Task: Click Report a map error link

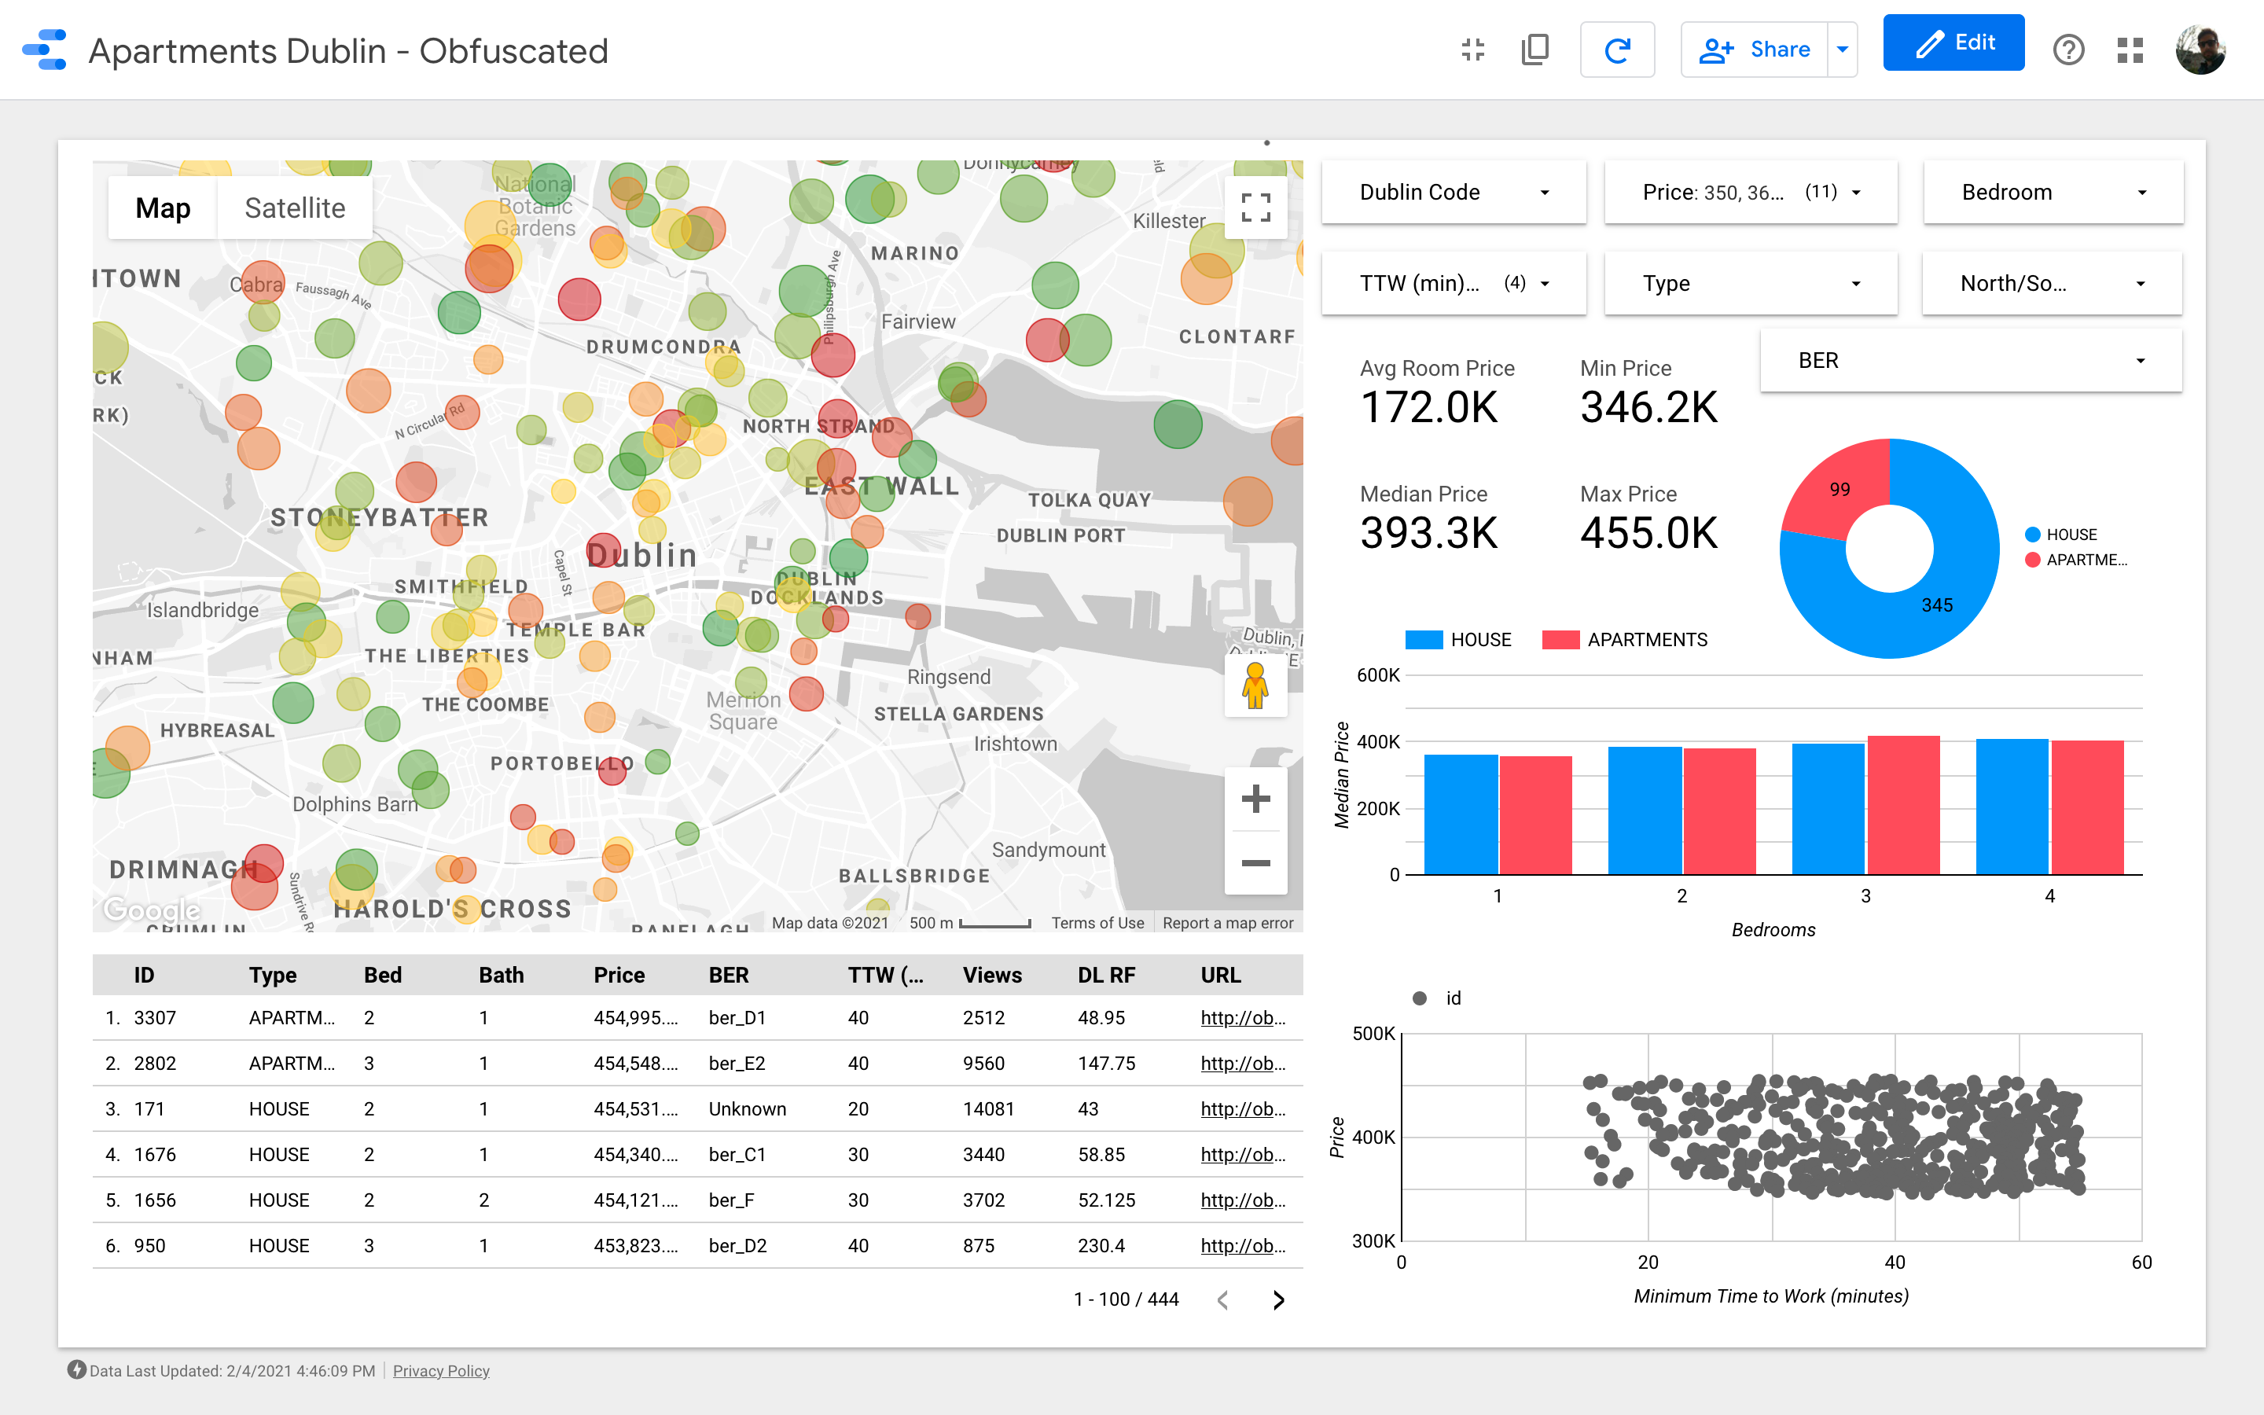Action: pos(1227,923)
